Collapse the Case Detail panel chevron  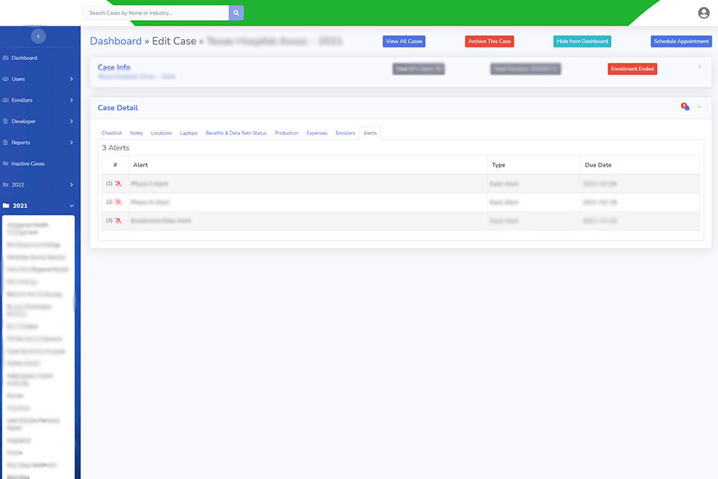point(699,107)
